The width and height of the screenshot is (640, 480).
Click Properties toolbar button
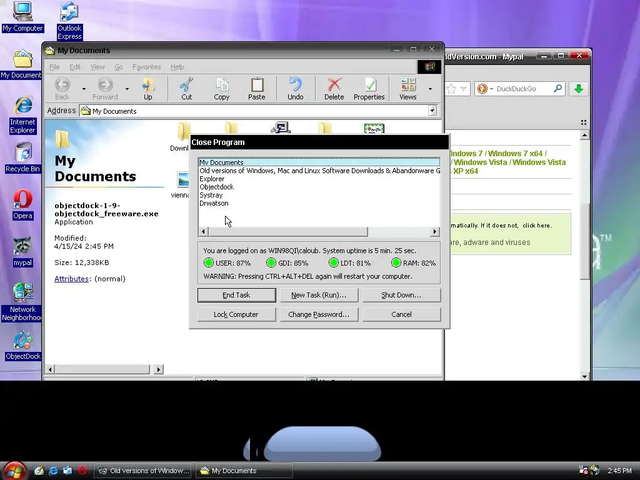(369, 89)
